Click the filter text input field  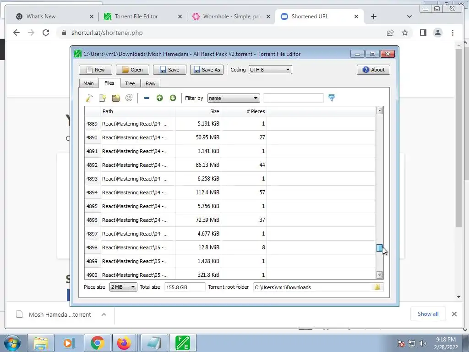click(293, 98)
